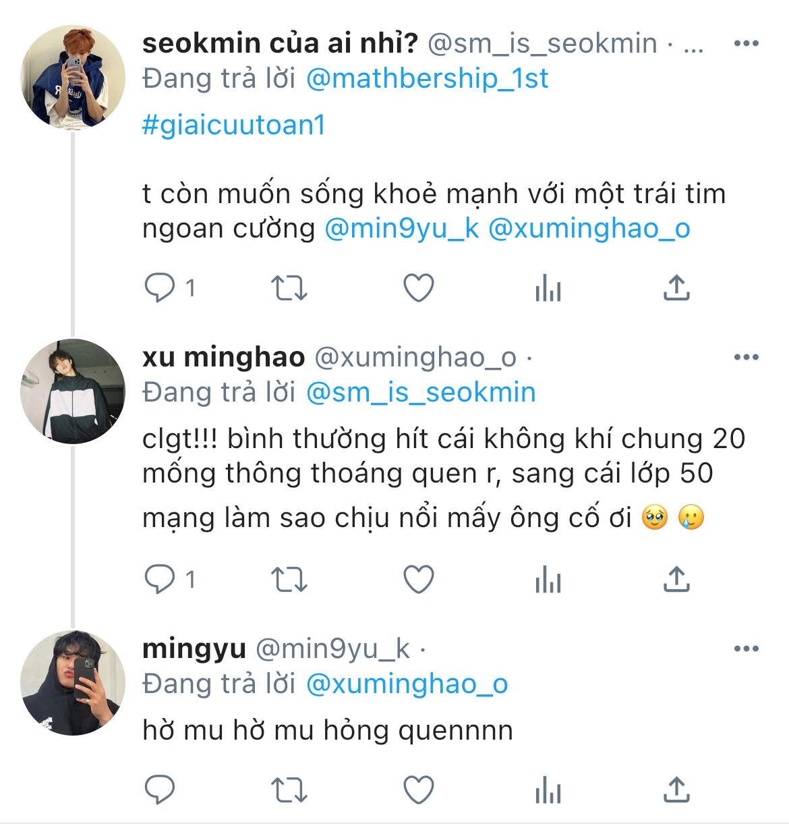Like mingyu's reply tweet
This screenshot has height=824, width=789.
(418, 790)
